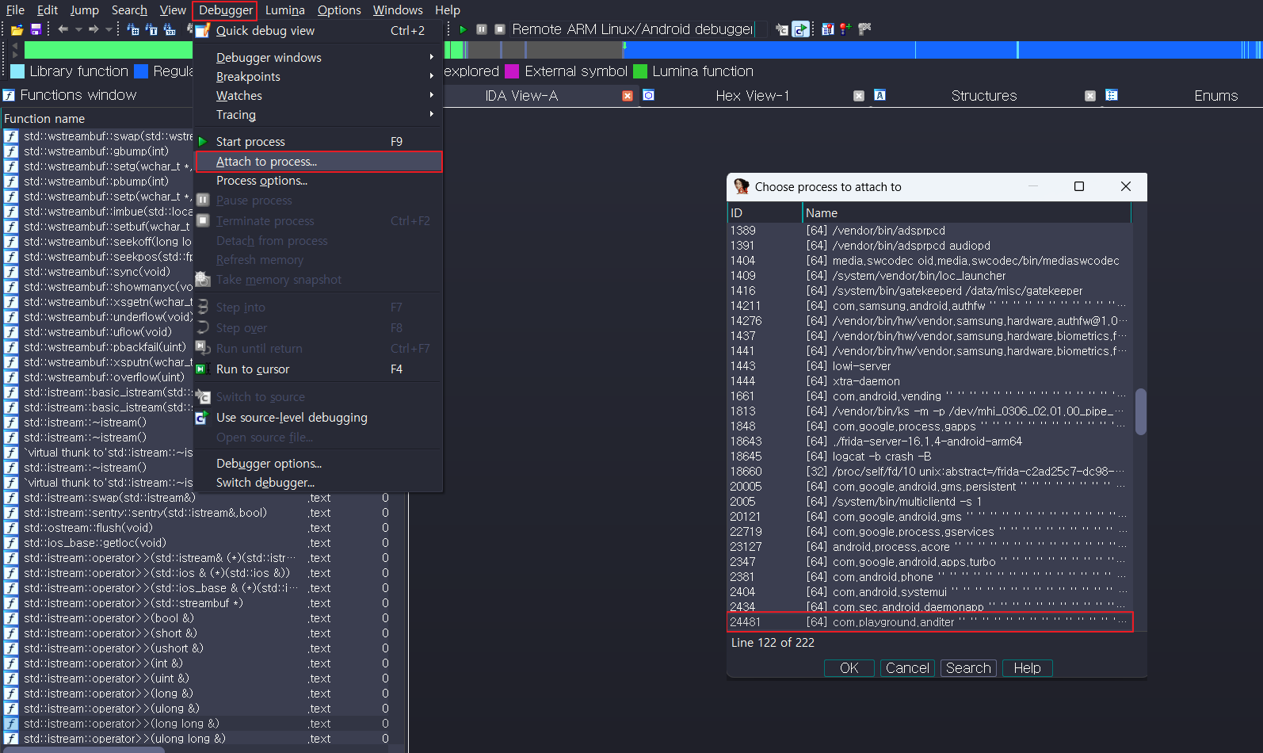Click the Open file folder icon
This screenshot has height=753, width=1263.
(x=17, y=29)
